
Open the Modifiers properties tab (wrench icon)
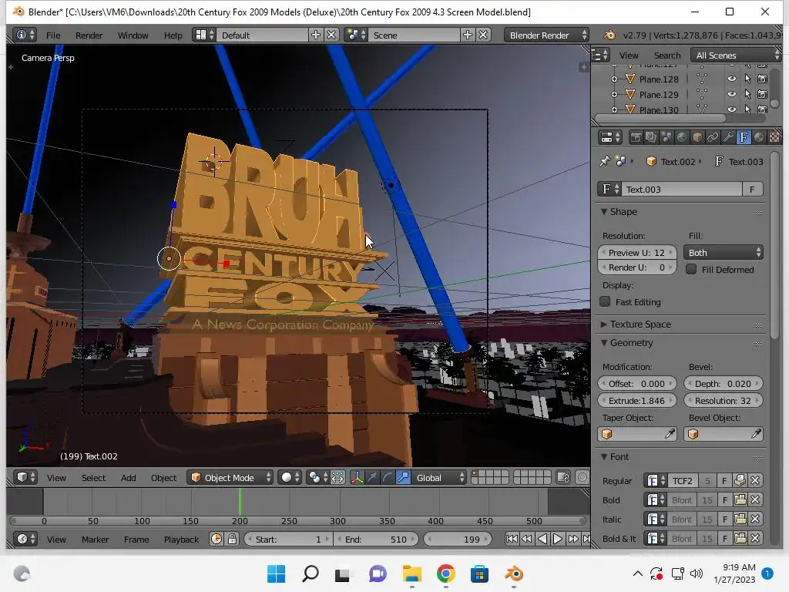(x=728, y=137)
